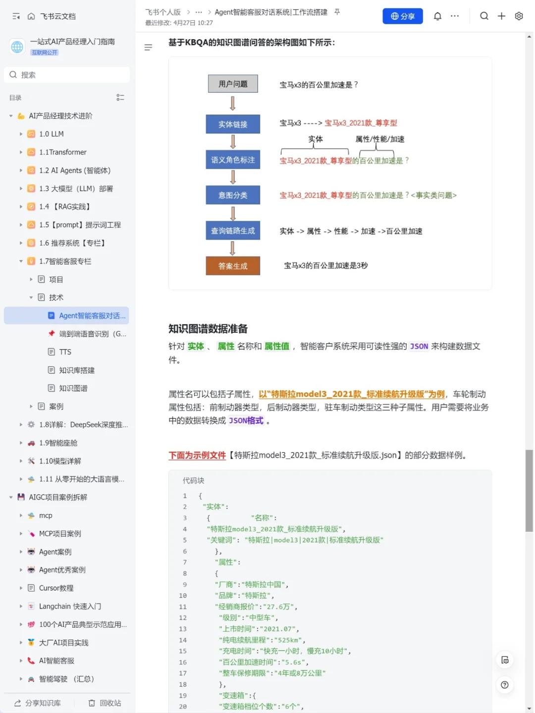The height and width of the screenshot is (713, 535).
Task: Click the 下面为示例文件 underlined text
Action: pos(197,455)
